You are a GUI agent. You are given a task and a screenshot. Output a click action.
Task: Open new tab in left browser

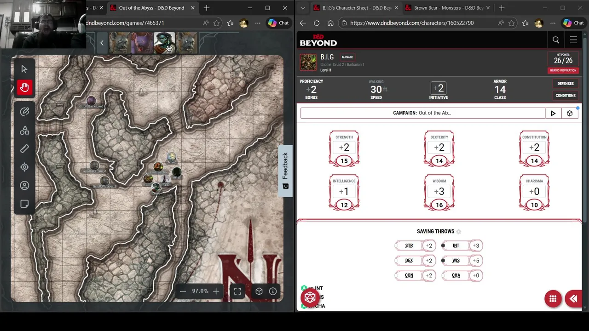(207, 8)
